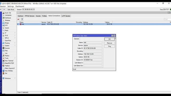
Task: Open Radius menu
Action: (x=7, y=56)
